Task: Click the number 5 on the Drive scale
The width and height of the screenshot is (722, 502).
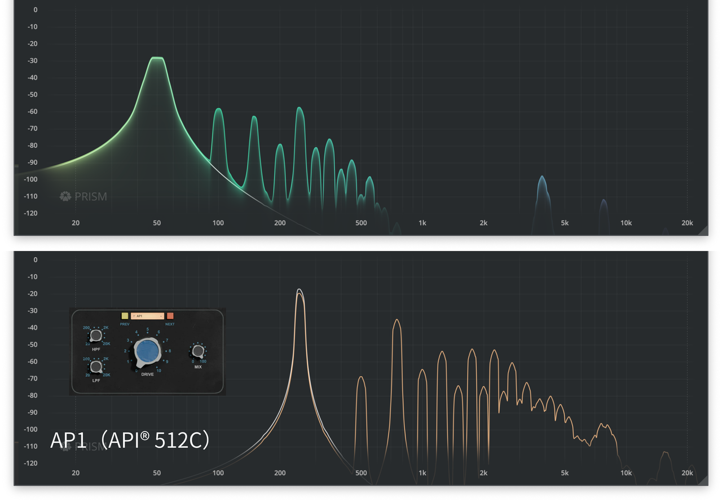Action: click(148, 329)
